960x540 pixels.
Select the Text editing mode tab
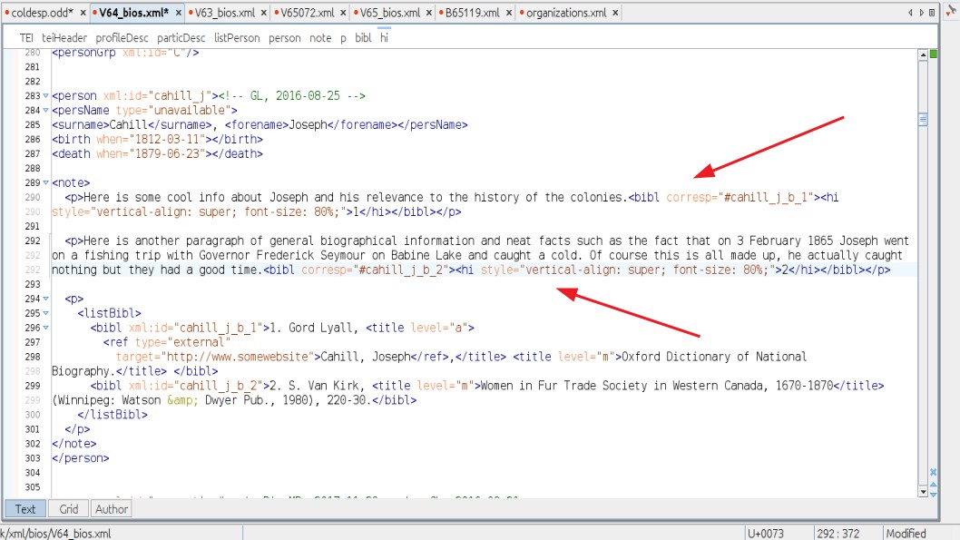click(25, 509)
